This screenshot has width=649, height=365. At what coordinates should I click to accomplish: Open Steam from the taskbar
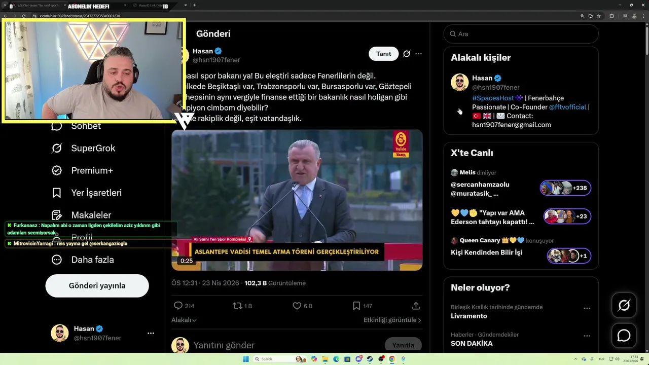(x=370, y=359)
